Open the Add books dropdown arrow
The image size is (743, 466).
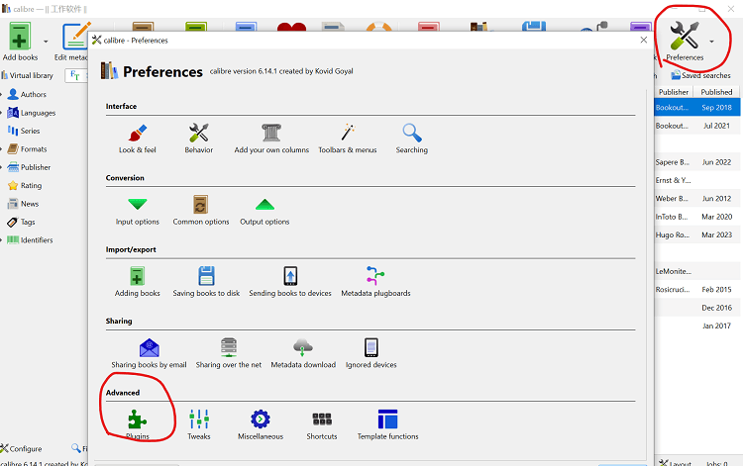point(46,42)
